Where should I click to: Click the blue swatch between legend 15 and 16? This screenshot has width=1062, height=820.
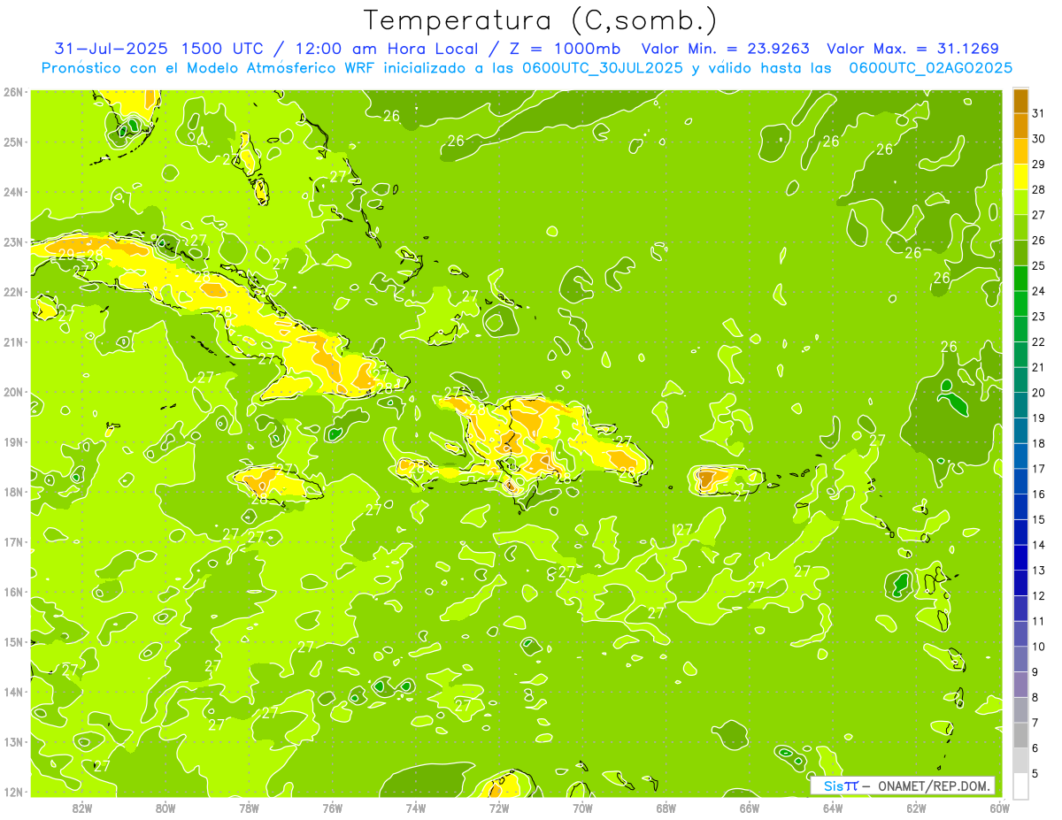coord(1020,507)
